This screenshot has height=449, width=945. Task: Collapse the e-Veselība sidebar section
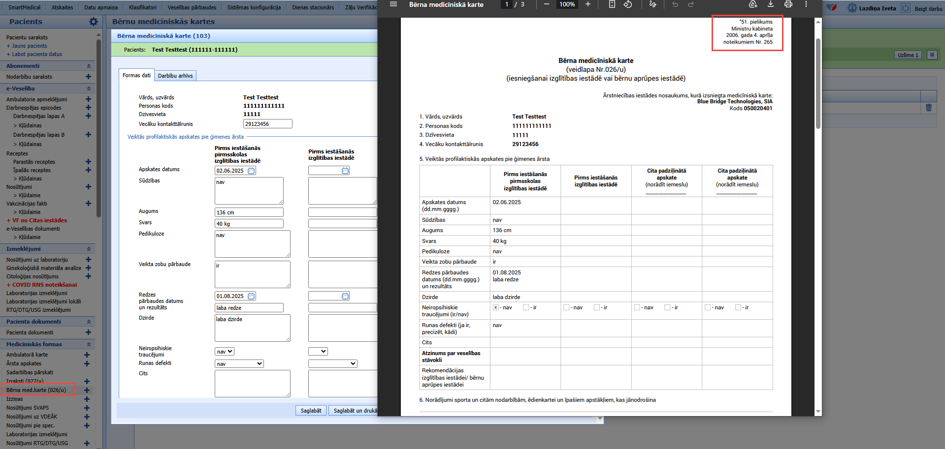(89, 89)
